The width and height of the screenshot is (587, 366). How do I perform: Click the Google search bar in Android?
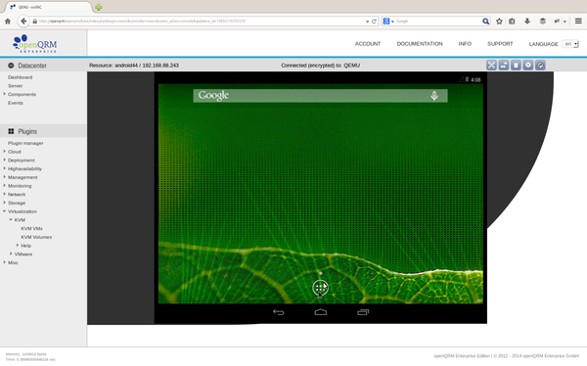click(x=321, y=96)
